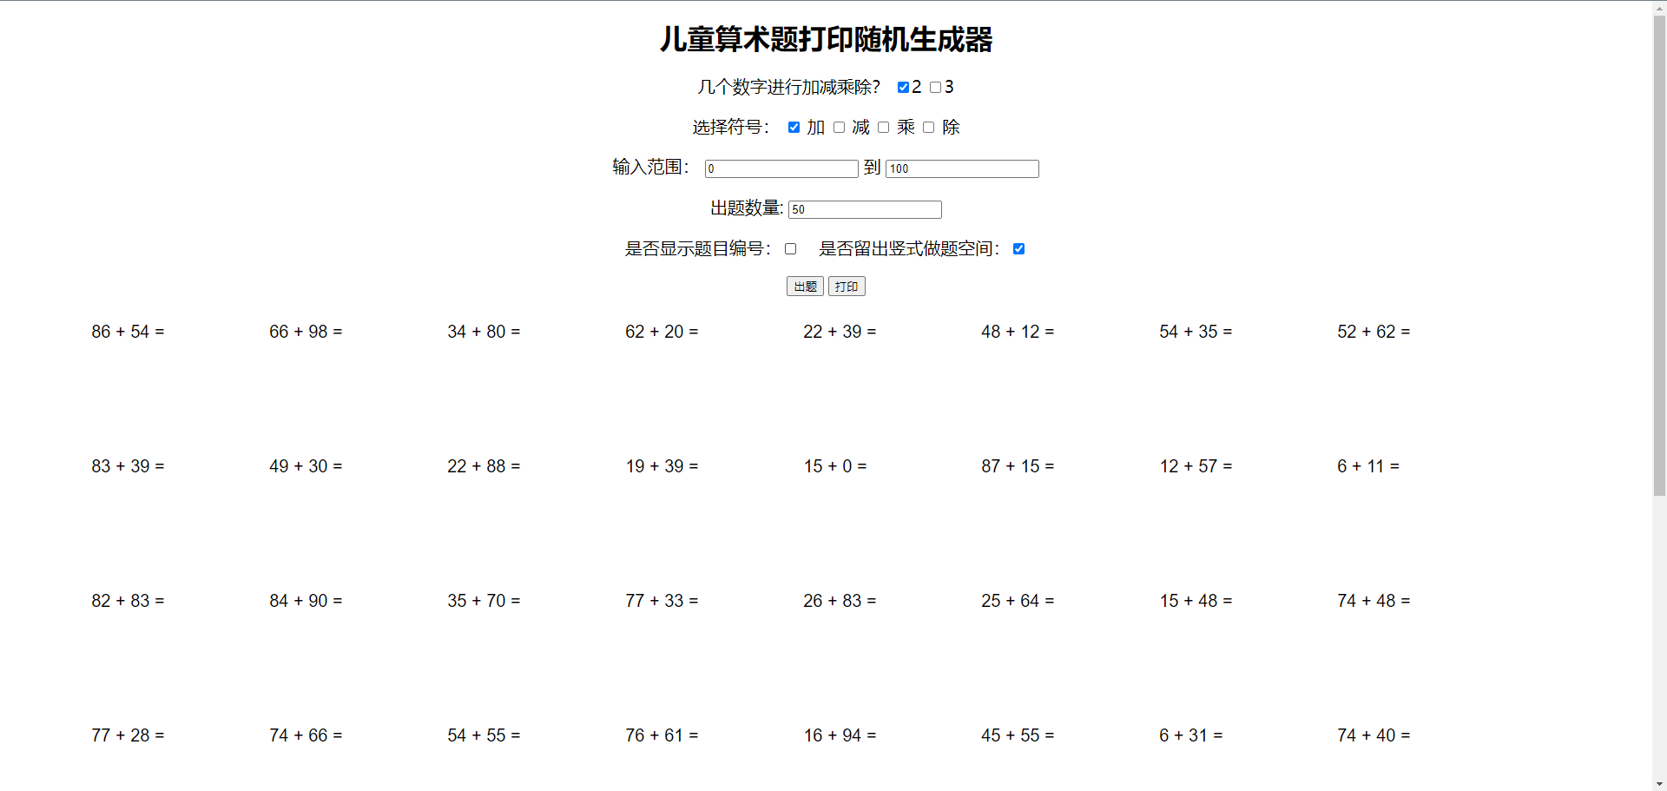Image resolution: width=1667 pixels, height=791 pixels.
Task: Click the scrollbar up arrow
Action: click(1659, 7)
